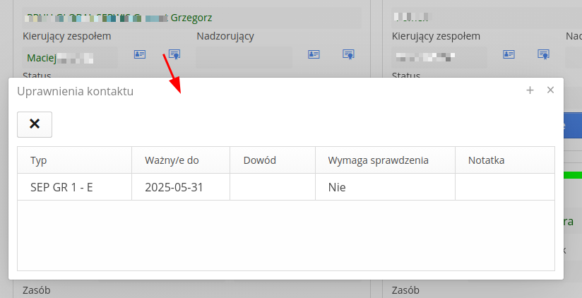Sort by Ważny/e do column header
Screen dimensions: 582x298
tap(180, 160)
